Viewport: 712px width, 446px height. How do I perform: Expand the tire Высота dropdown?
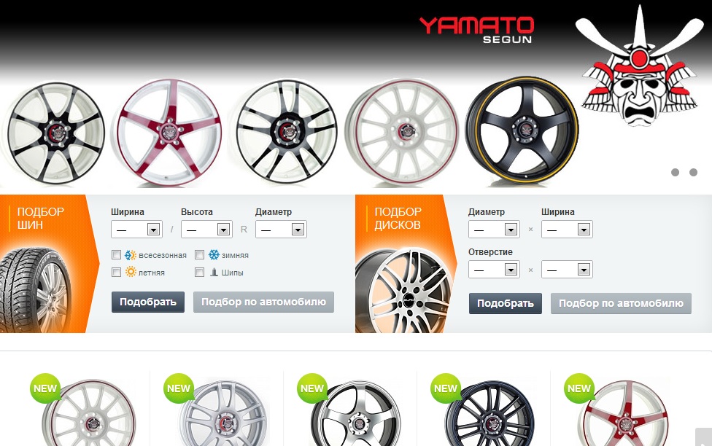click(206, 230)
